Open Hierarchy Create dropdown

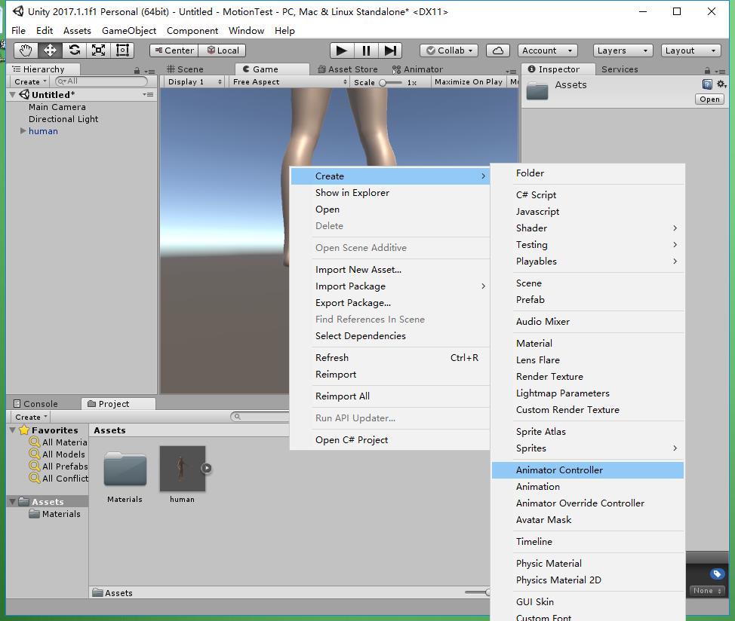(30, 82)
